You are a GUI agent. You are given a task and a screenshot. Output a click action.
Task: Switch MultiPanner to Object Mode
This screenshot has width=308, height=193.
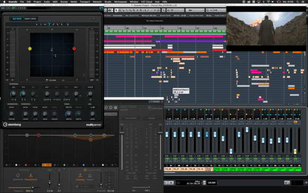coord(30,19)
